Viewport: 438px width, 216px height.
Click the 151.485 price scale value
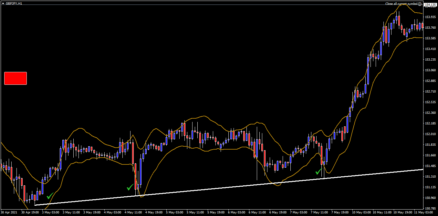point(431,166)
